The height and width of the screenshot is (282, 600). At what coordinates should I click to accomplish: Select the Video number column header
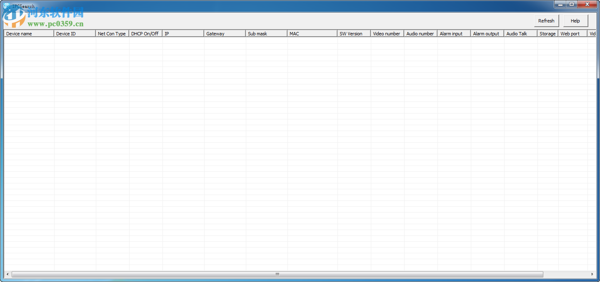pyautogui.click(x=387, y=34)
